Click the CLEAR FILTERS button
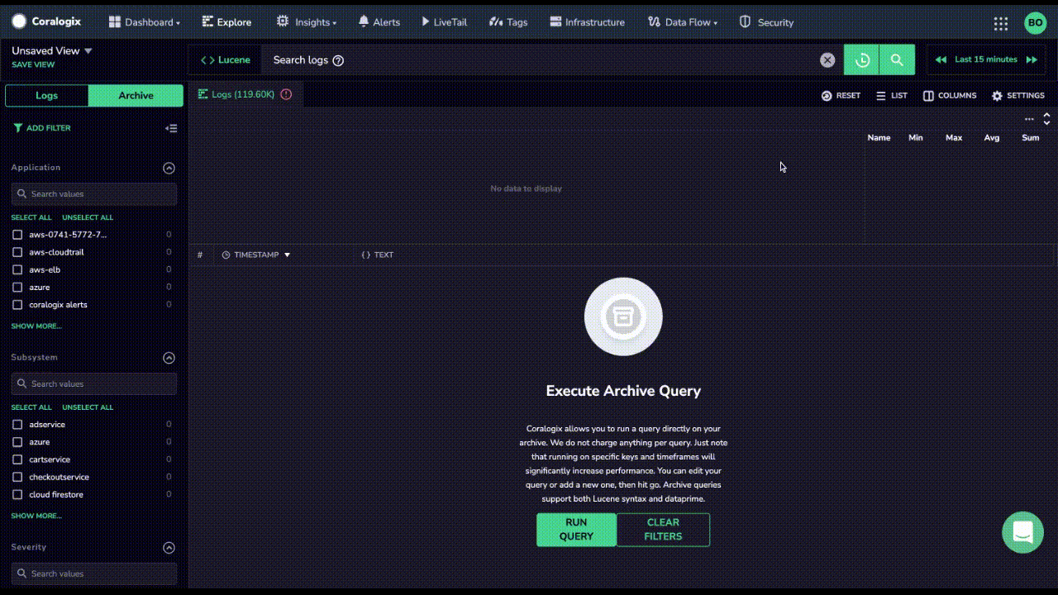Screen dimensions: 1058x595 coord(663,530)
